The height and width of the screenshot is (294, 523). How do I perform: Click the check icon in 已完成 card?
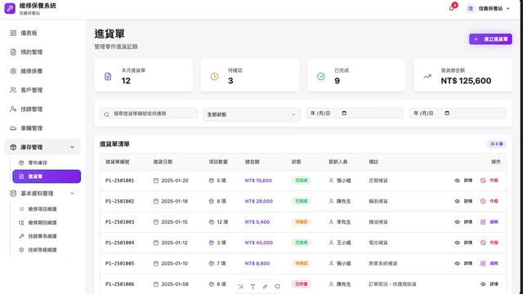pos(321,76)
